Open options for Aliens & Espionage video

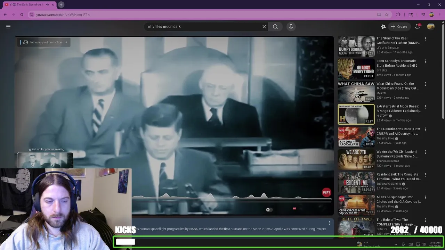(x=425, y=198)
